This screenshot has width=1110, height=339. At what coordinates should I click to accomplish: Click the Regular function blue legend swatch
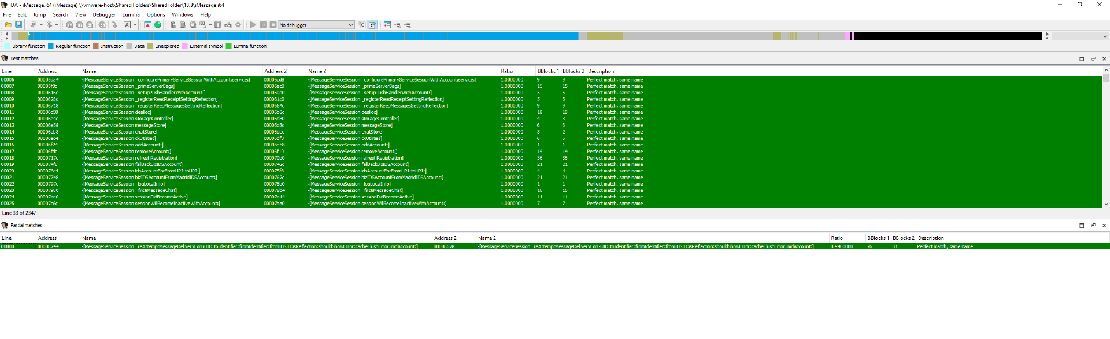(51, 46)
